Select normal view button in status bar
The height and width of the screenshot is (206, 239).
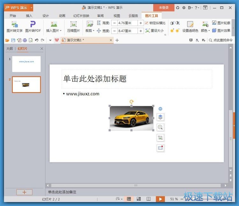(x=129, y=199)
